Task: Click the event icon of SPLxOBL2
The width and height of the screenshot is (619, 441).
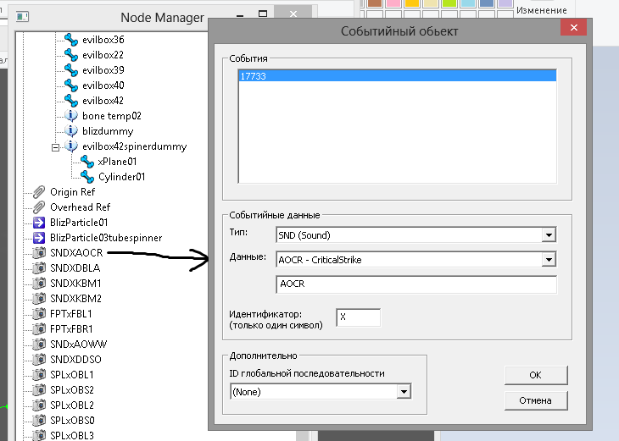Action: [x=39, y=405]
